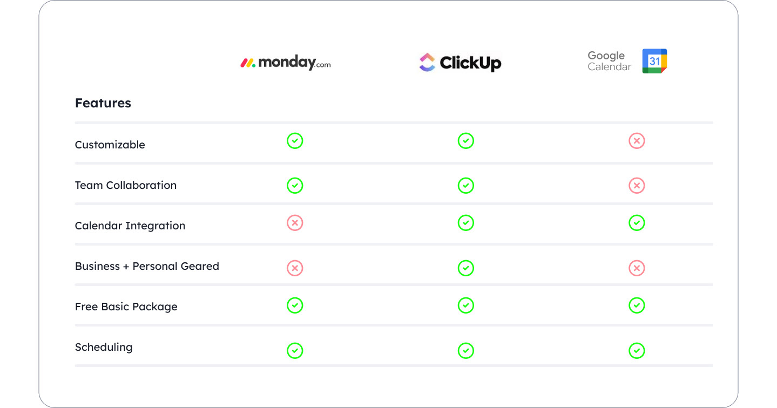
Task: Click ClickUp's Business + Personal Geared check
Action: tap(465, 268)
